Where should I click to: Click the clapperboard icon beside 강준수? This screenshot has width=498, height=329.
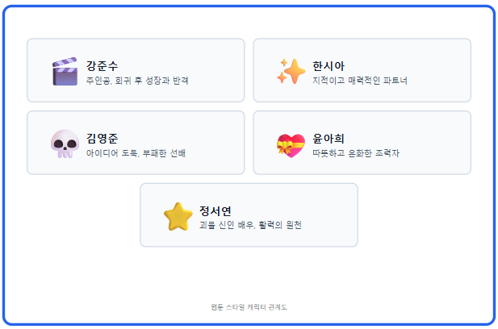(65, 72)
